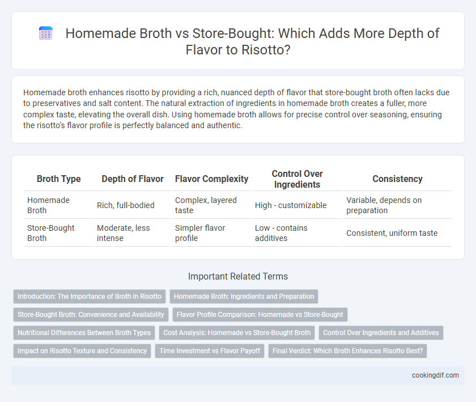This screenshot has height=402, width=476.
Task: Click 'Flavor Profile Comparison: Homemade vs Store-Bought' tag
Action: click(260, 315)
